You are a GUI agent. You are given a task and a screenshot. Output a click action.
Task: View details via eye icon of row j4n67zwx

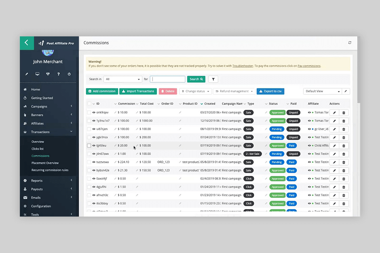[94, 154]
